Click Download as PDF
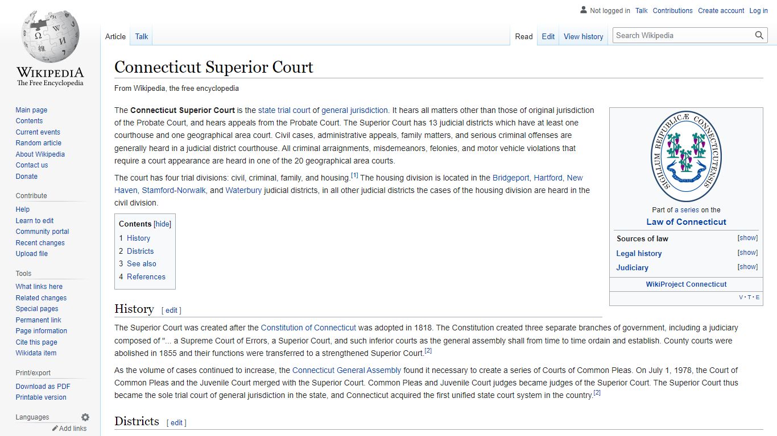The width and height of the screenshot is (777, 436). pyautogui.click(x=43, y=387)
